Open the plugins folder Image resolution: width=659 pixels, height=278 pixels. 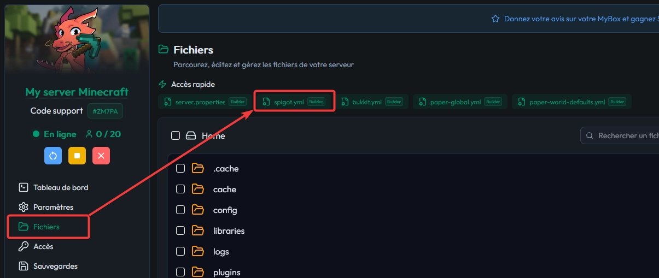click(x=226, y=273)
